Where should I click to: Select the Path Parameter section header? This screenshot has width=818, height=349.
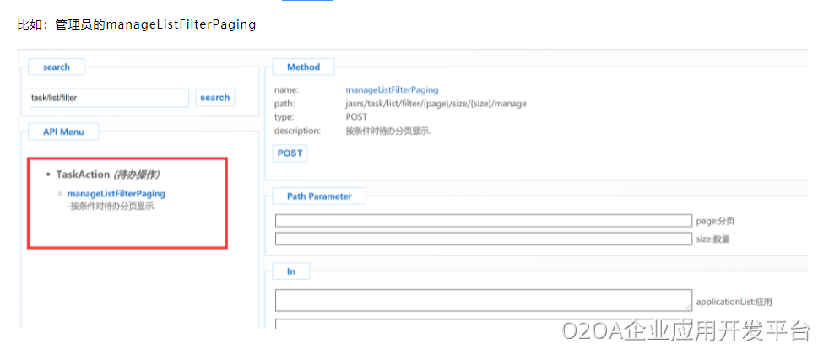318,196
